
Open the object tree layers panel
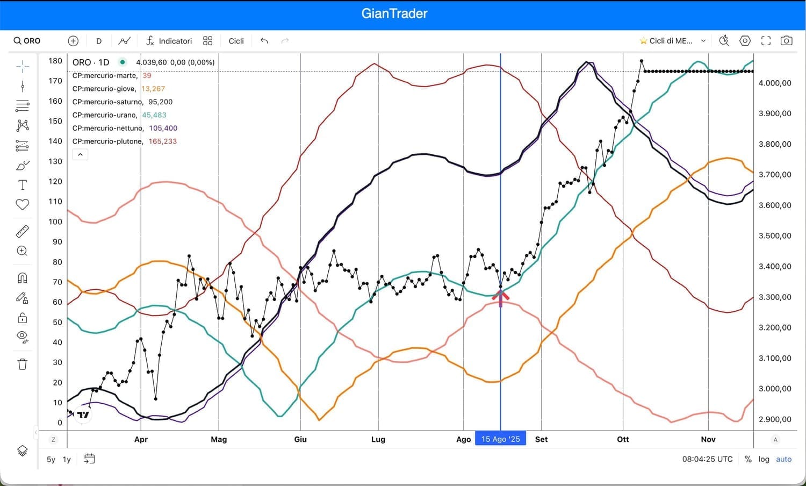[x=23, y=451]
